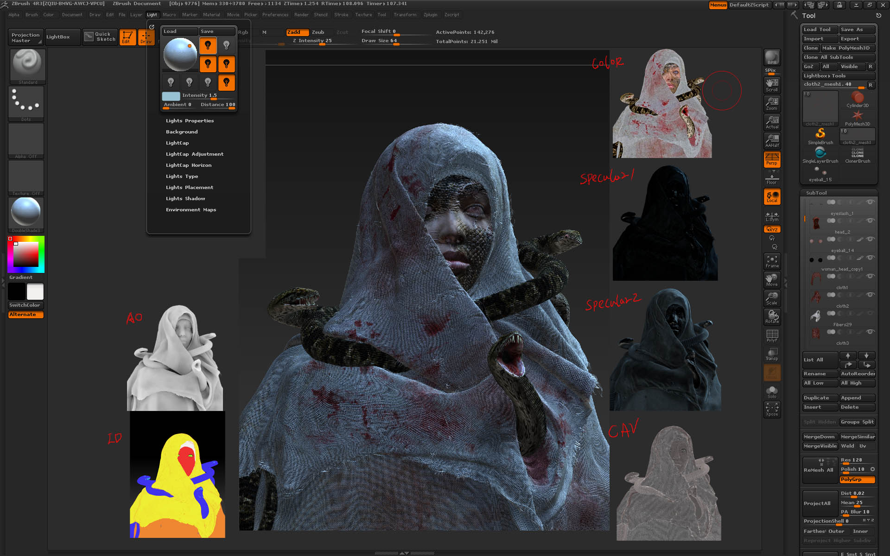Image resolution: width=890 pixels, height=556 pixels.
Task: Select the Zoom canvas tool
Action: point(772,104)
